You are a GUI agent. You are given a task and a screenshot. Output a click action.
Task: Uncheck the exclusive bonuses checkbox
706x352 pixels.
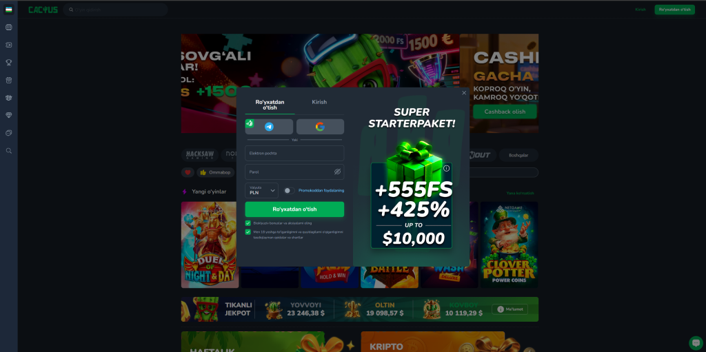tap(248, 222)
